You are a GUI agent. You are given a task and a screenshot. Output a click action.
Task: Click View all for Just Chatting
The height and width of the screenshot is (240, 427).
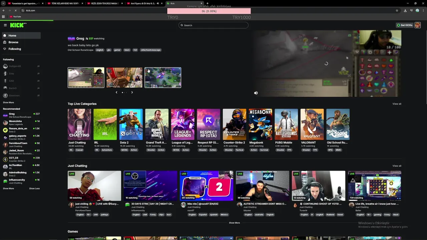(x=397, y=166)
